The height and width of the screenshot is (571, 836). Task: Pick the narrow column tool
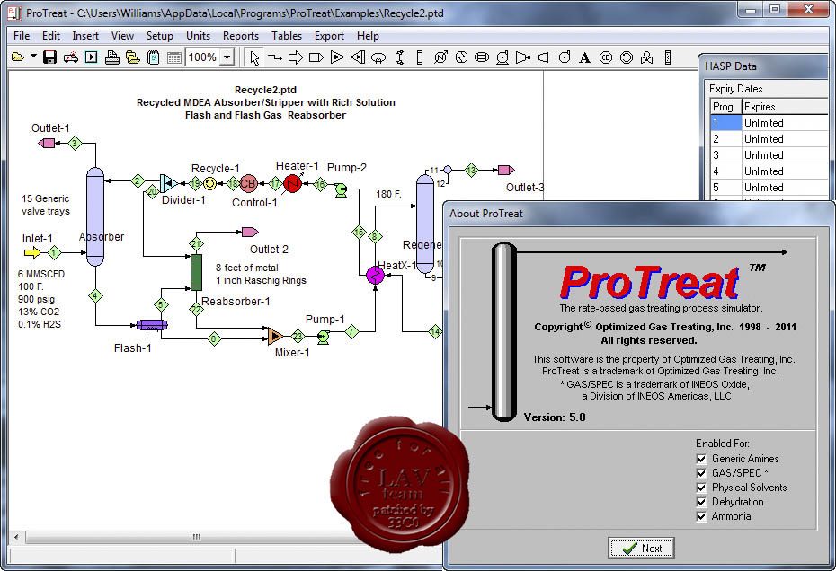[420, 57]
